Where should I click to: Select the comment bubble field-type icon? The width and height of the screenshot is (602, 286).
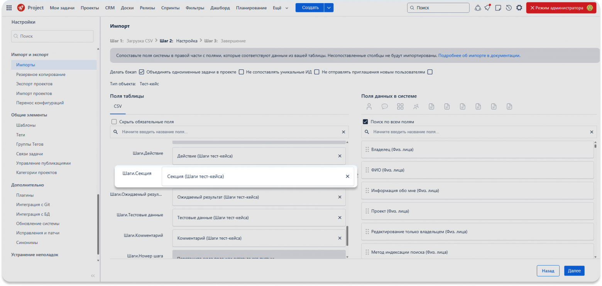click(385, 106)
